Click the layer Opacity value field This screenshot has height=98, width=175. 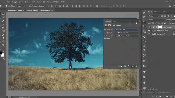[x=173, y=20]
